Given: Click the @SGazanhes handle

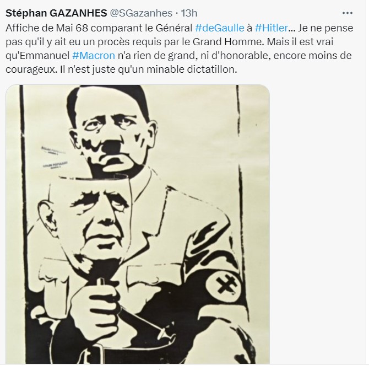Looking at the screenshot, I should point(141,13).
